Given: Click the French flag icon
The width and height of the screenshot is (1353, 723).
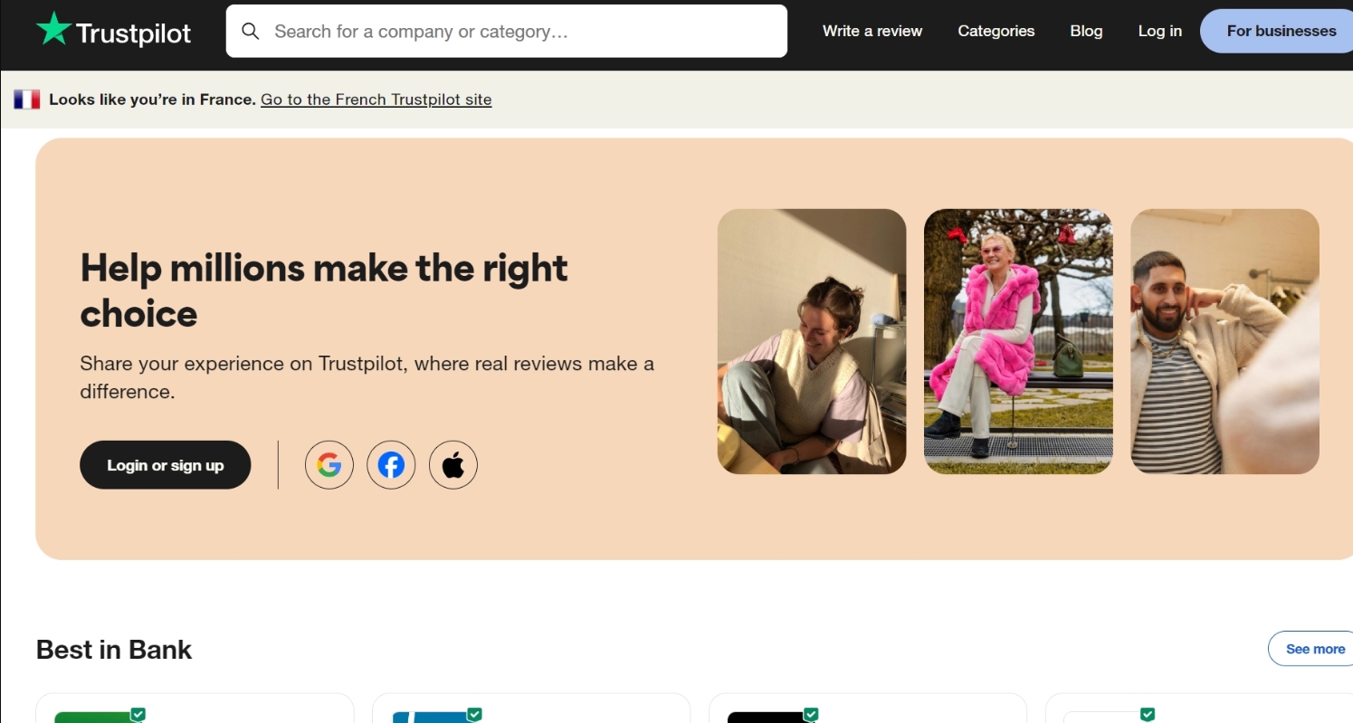Looking at the screenshot, I should click(x=27, y=100).
